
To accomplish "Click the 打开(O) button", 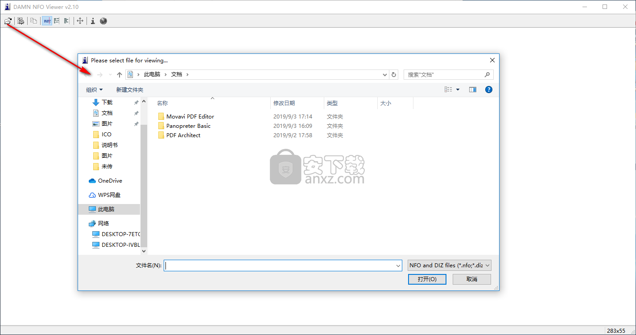I will pos(427,279).
